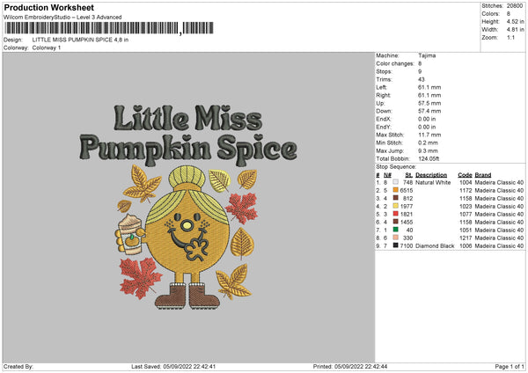Screen dimensions: 528x373
Task: Pick the green swatch for code 1051
Action: click(x=395, y=230)
